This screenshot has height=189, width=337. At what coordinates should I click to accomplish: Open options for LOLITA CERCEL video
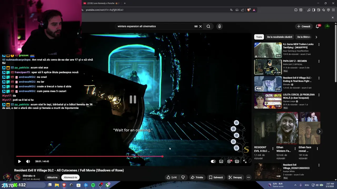click(319, 95)
